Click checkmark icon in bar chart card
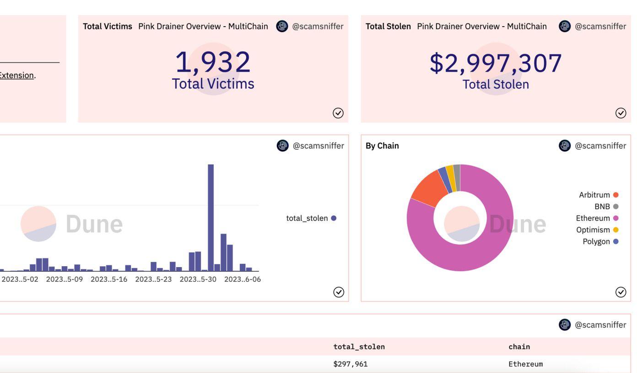This screenshot has height=373, width=637. tap(339, 291)
